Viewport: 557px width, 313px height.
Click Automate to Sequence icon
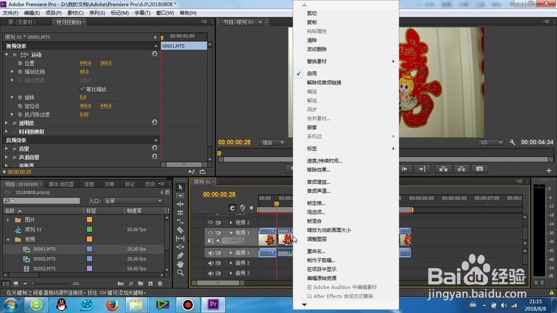[x=121, y=283]
